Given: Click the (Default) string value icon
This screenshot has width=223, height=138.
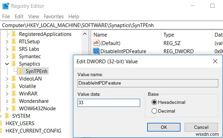Looking at the screenshot, I should point(96,43).
